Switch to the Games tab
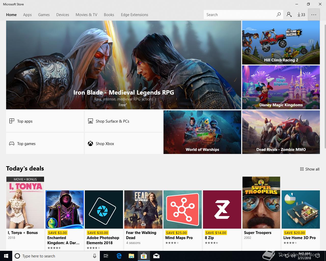The image size is (326, 261). tap(44, 15)
